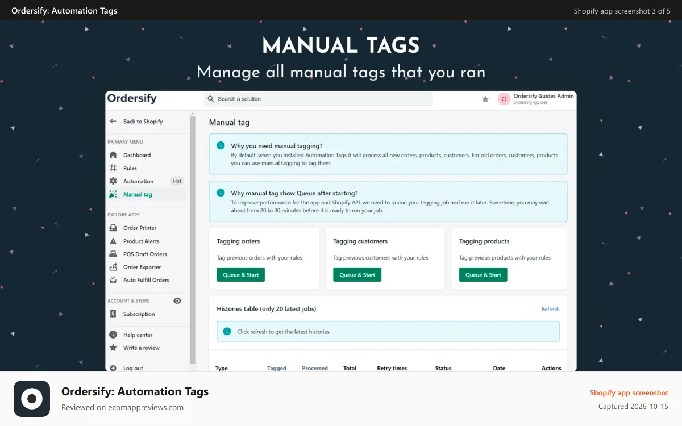Click info icon in "Click refresh" banner
Viewport: 682px width, 426px height.
point(227,331)
